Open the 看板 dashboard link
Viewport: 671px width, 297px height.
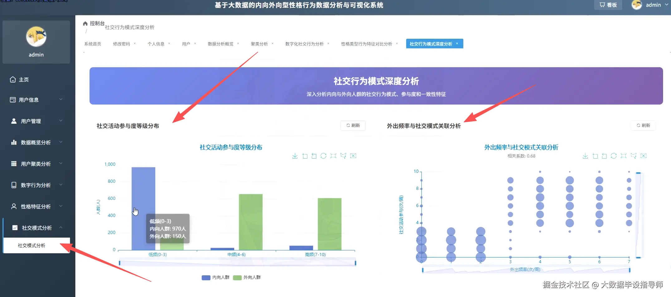coord(608,5)
